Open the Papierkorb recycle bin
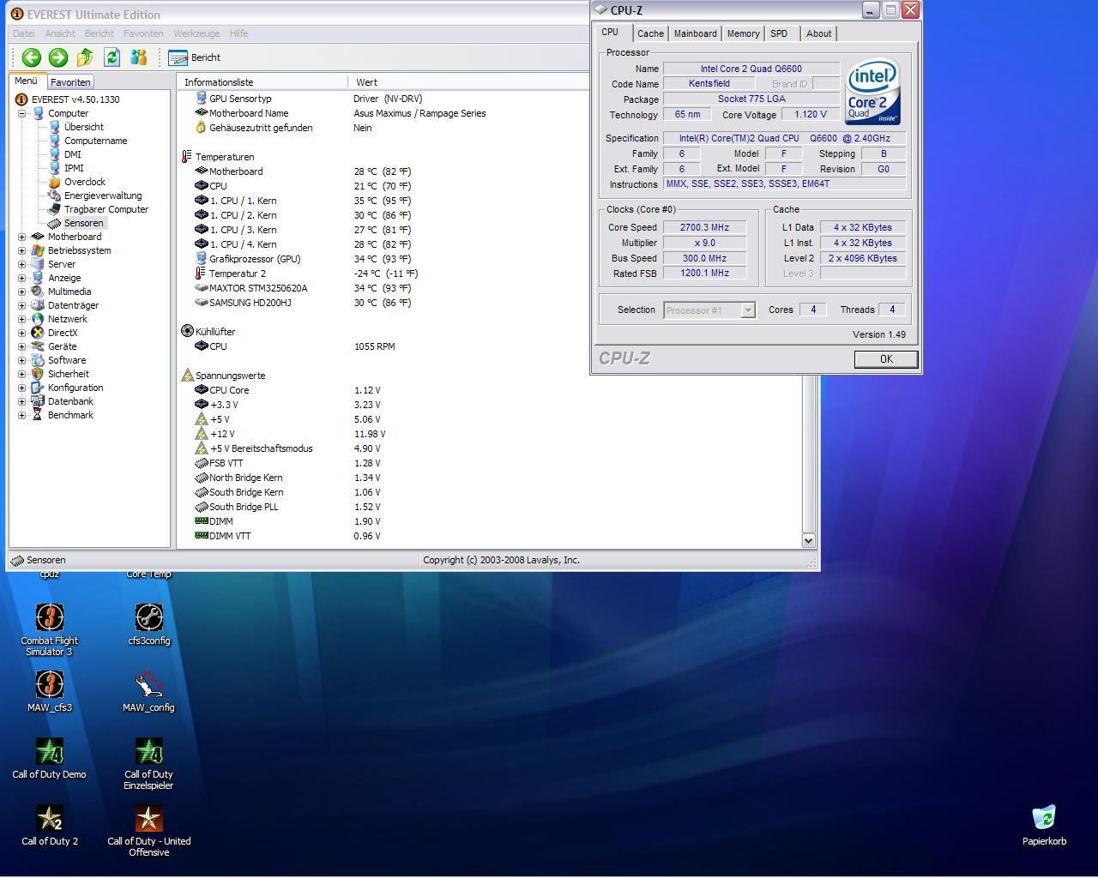The height and width of the screenshot is (878, 1098). (x=1044, y=825)
